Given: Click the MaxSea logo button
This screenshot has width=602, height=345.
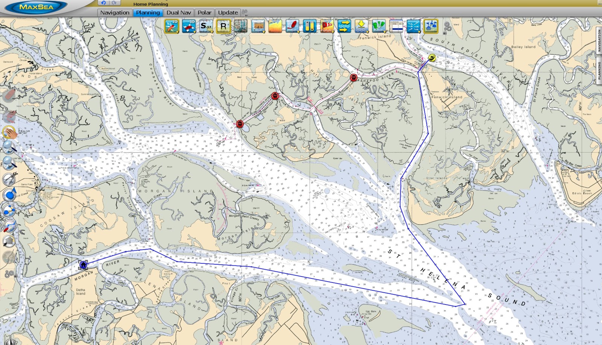Looking at the screenshot, I should (36, 7).
